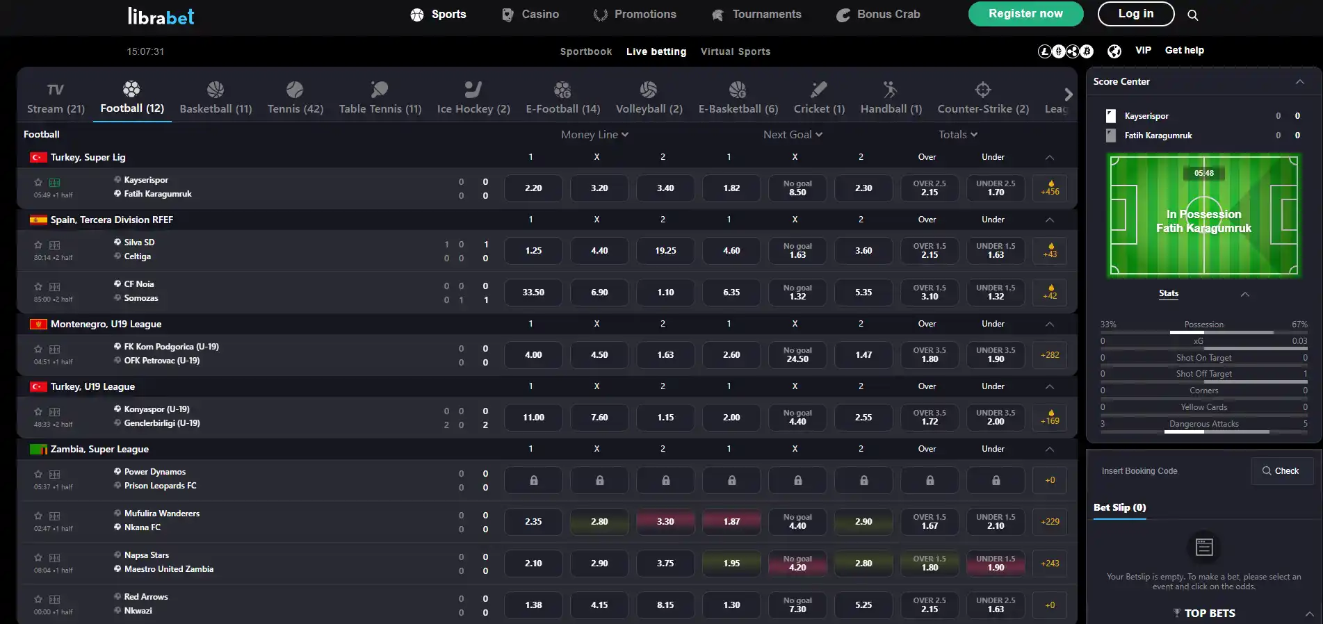Open match tracker icon for Kayserispor game
Screen dimensions: 1323x624
pyautogui.click(x=54, y=183)
